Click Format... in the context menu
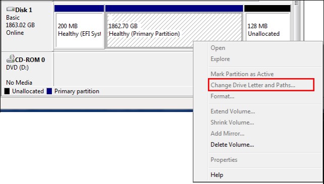This screenshot has width=324, height=184. click(x=223, y=96)
